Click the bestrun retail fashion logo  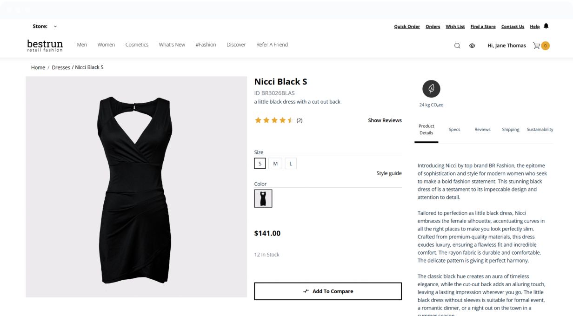click(x=45, y=45)
